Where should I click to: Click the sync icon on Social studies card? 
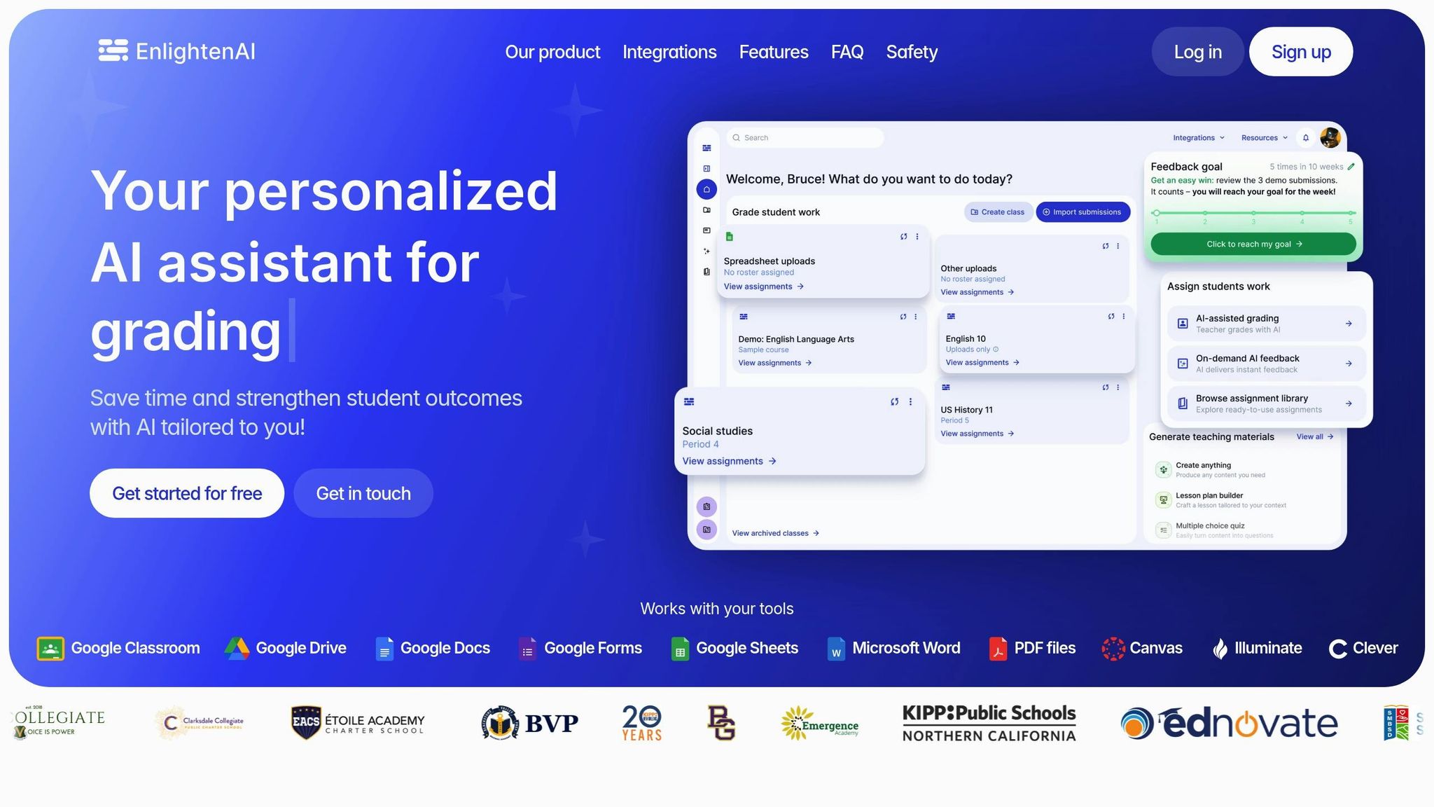[x=894, y=401]
